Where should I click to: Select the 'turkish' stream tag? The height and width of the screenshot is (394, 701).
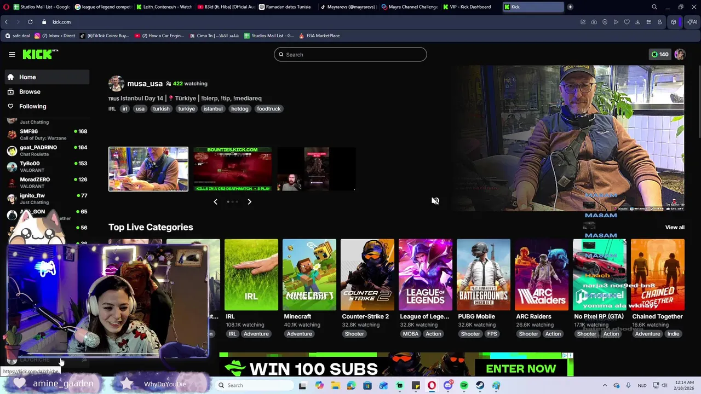(x=161, y=108)
